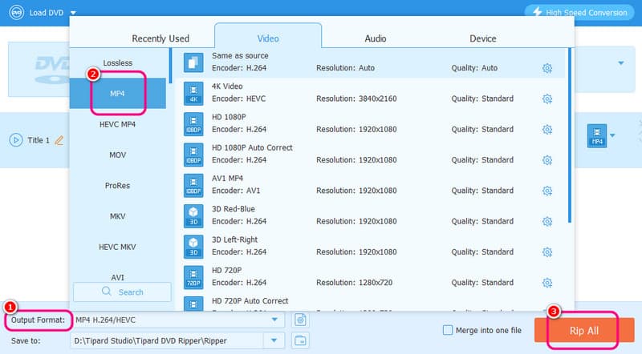Screen dimensions: 642x354
Task: Click the HD 1080P Auto Correct icon
Action: click(193, 155)
